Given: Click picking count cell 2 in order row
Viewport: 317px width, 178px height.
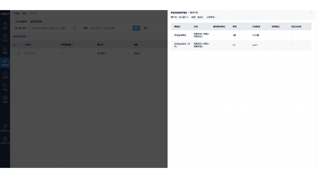Looking at the screenshot, I should [x=62, y=54].
